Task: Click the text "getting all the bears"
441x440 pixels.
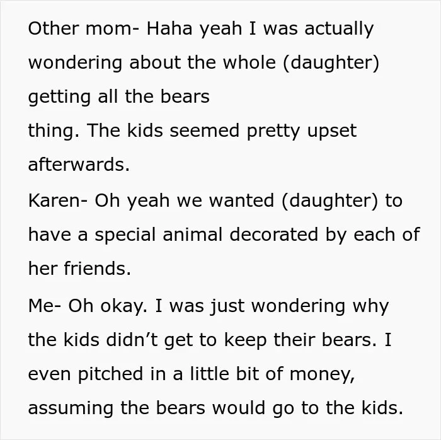Action: pos(118,97)
